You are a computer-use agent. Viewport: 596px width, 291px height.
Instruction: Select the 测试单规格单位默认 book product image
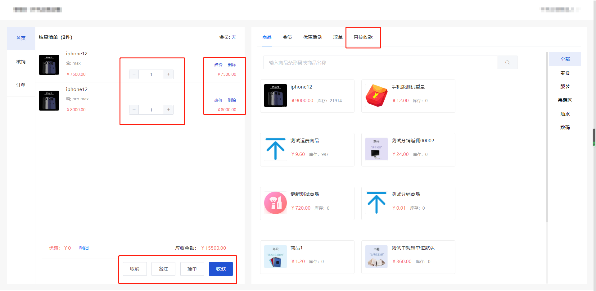click(376, 257)
